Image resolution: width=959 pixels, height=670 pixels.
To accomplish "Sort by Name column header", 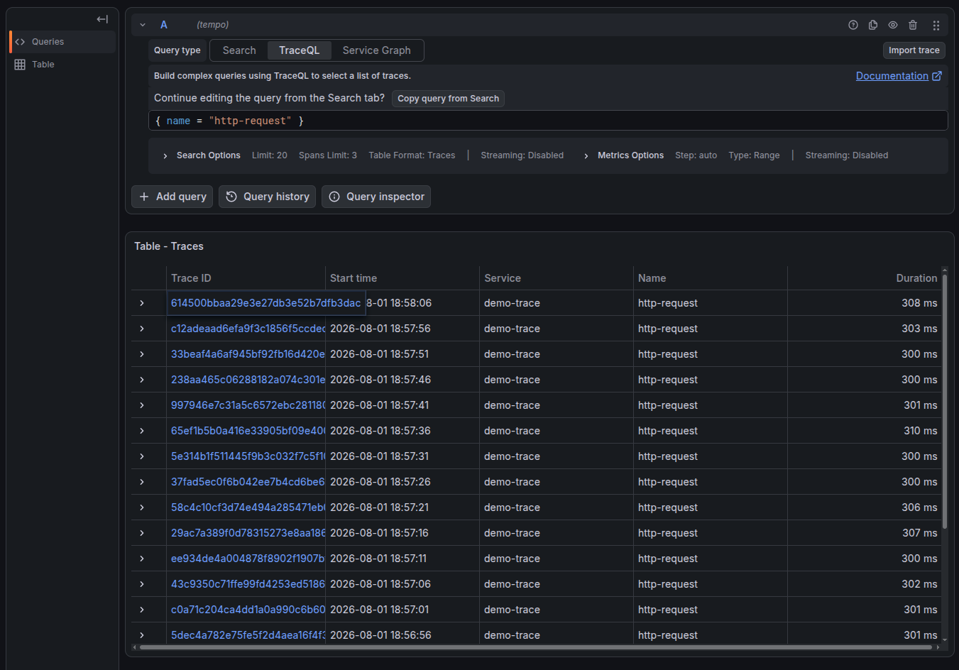I will point(652,278).
